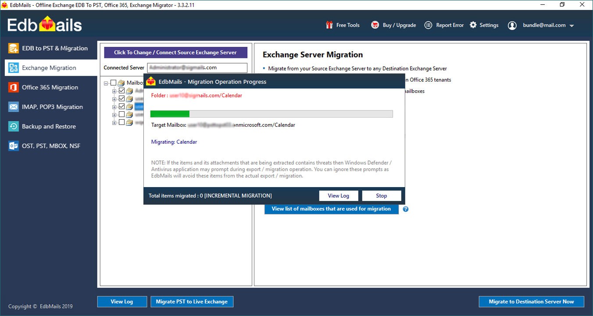The width and height of the screenshot is (593, 316).
Task: Click 'Total items migrated : 0' status text
Action: (175, 196)
